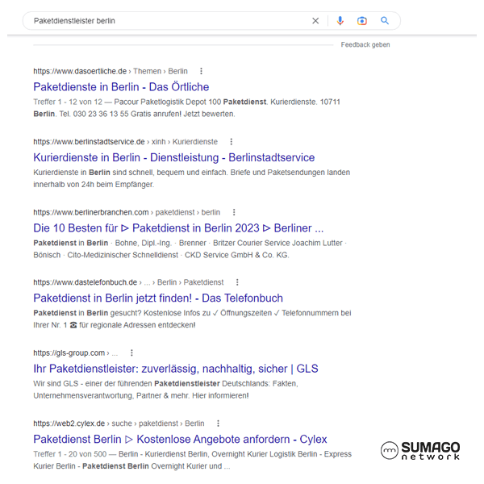Open the dastelefonbuch.de result's three-dot options menu

click(x=237, y=282)
